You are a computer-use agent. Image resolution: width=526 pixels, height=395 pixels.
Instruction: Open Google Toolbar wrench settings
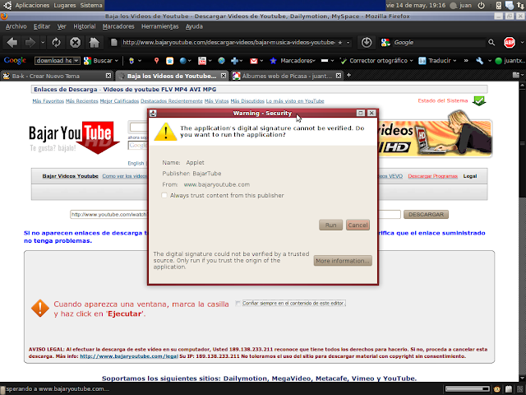tap(480, 61)
